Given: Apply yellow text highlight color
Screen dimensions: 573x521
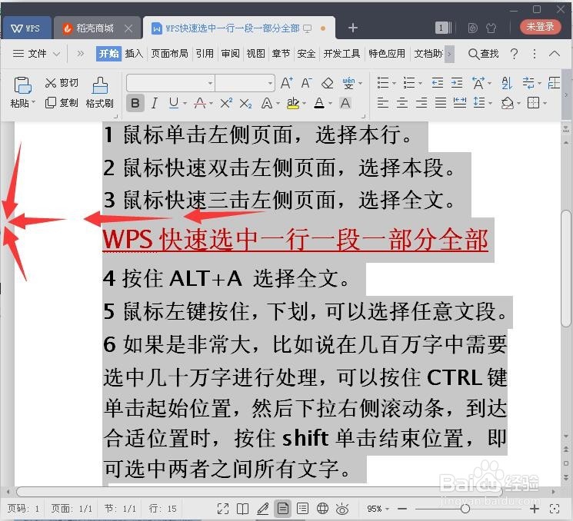Looking at the screenshot, I should pos(293,104).
